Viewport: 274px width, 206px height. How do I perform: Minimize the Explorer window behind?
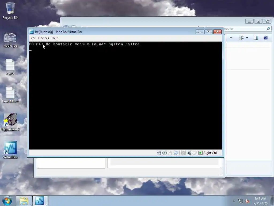pyautogui.click(x=249, y=21)
